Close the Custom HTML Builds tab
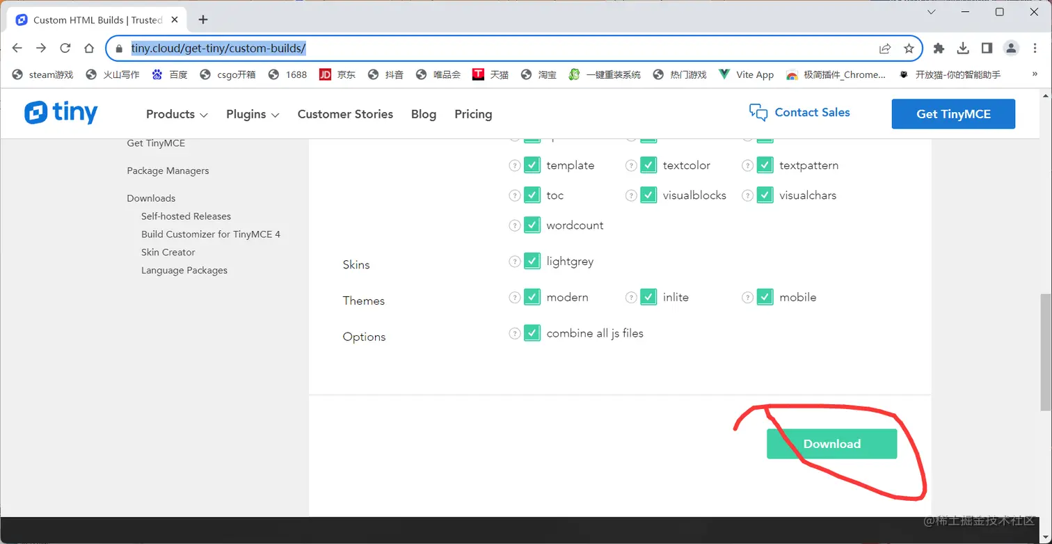Image resolution: width=1052 pixels, height=544 pixels. (173, 19)
